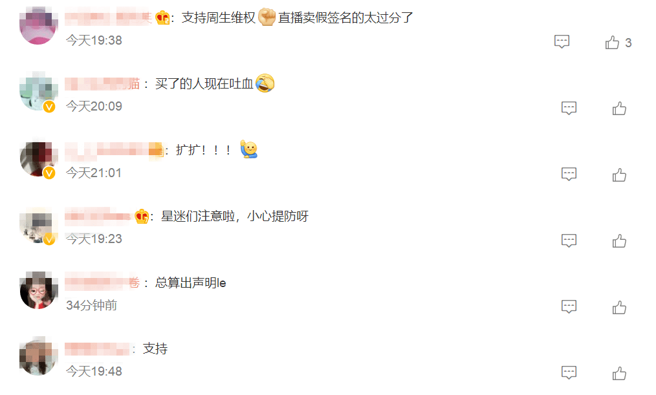The image size is (656, 395).
Task: Reply to the 19:38 comment about fake signatures
Action: (562, 41)
